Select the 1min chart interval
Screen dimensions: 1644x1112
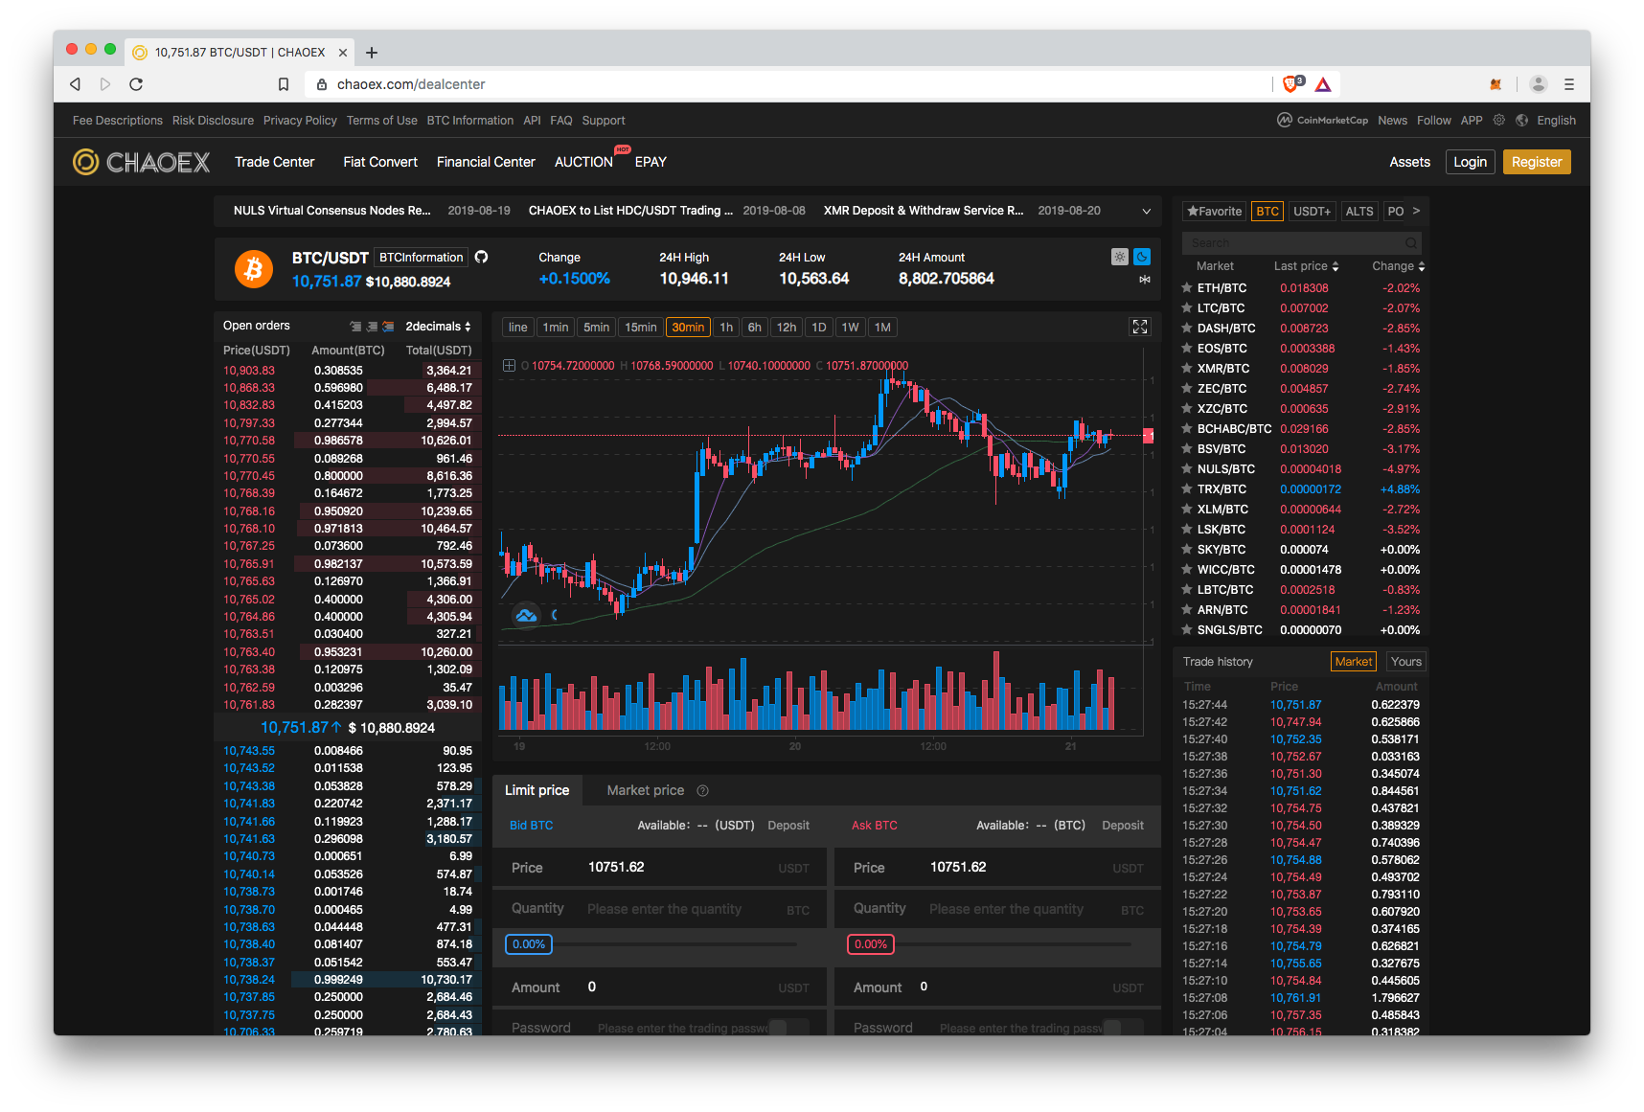coord(556,328)
